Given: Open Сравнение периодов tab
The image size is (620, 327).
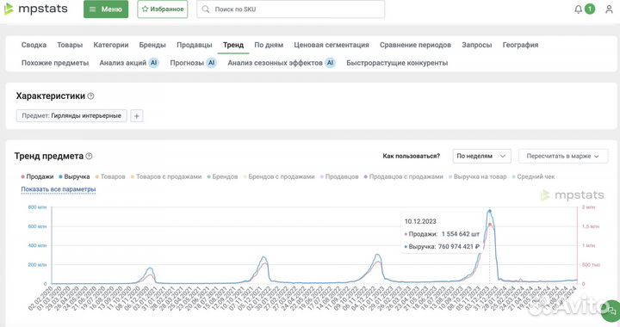Looking at the screenshot, I should [415, 45].
